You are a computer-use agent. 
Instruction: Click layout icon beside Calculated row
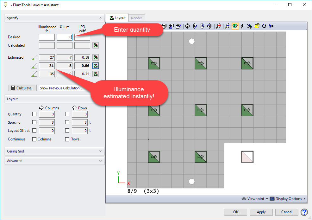click(x=95, y=45)
